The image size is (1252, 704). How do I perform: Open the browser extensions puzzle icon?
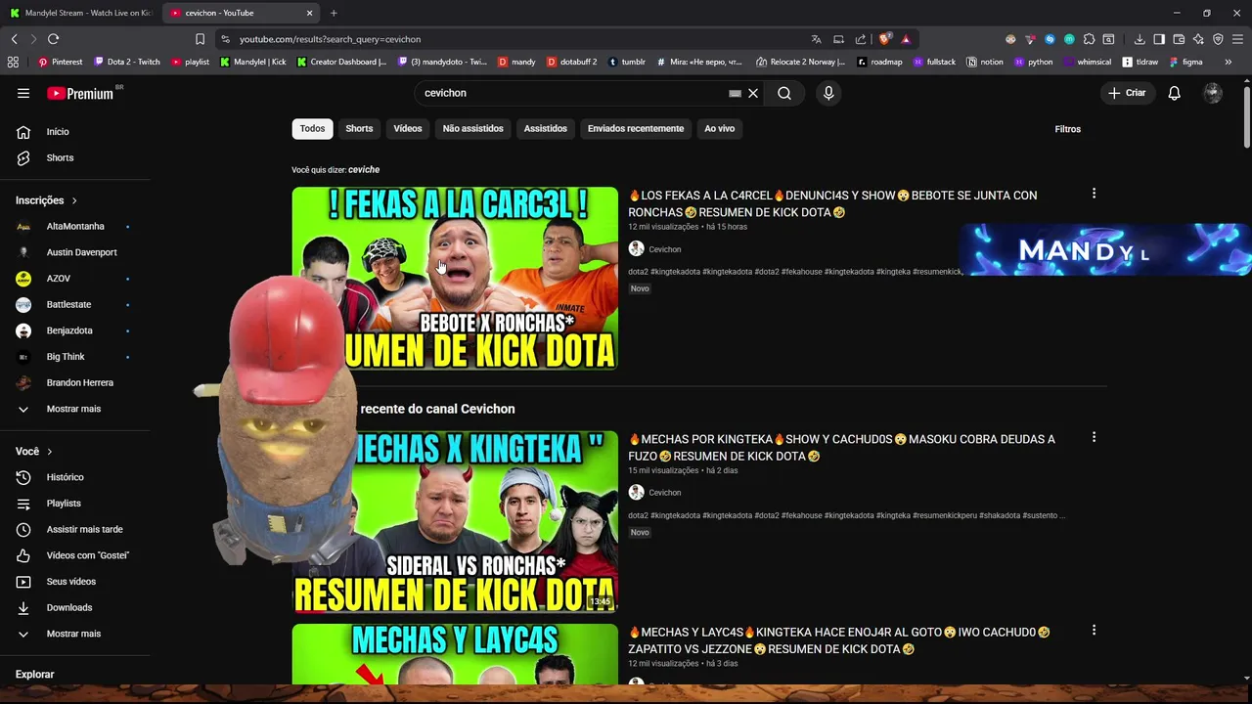1089,39
